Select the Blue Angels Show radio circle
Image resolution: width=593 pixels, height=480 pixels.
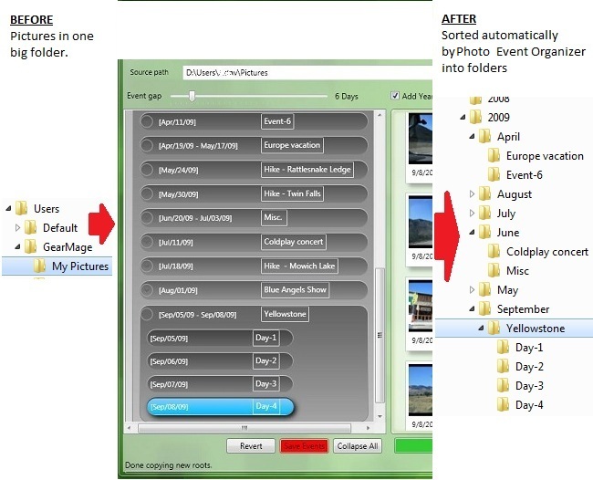click(146, 290)
